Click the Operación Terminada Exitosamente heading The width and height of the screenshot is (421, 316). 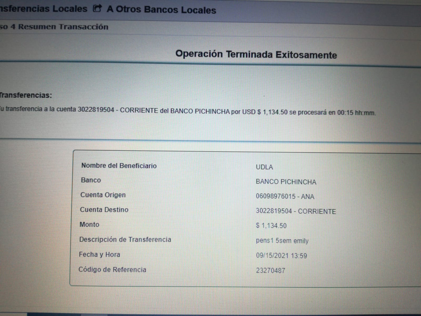256,55
